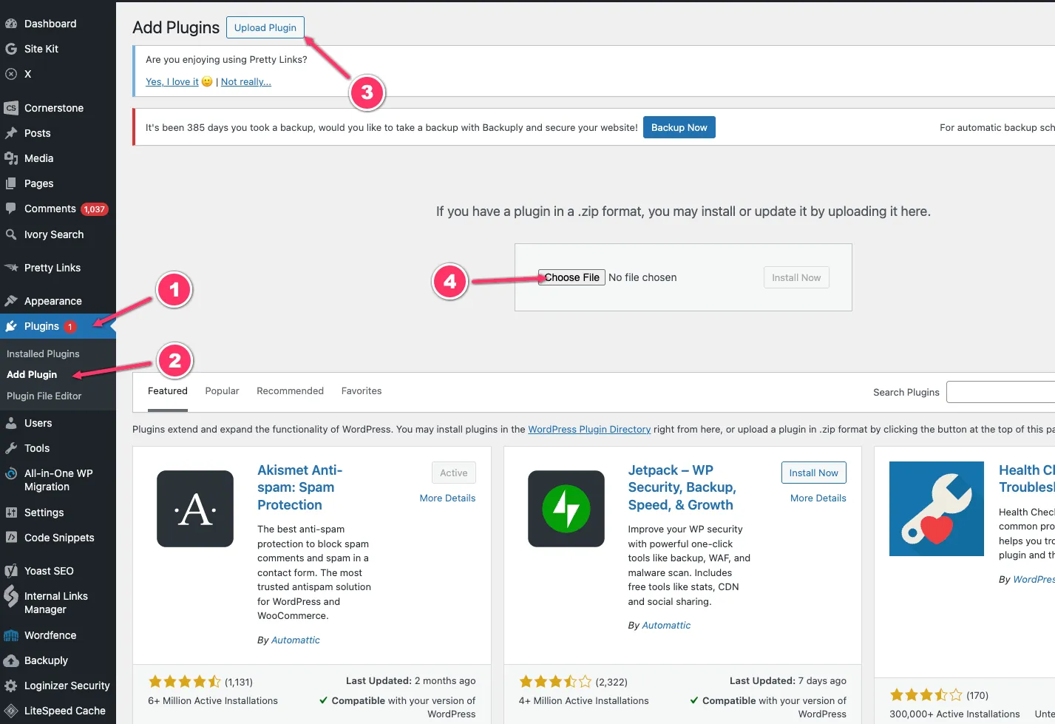Click the Media library icon
Screen dimensions: 1055x724
click(11, 158)
